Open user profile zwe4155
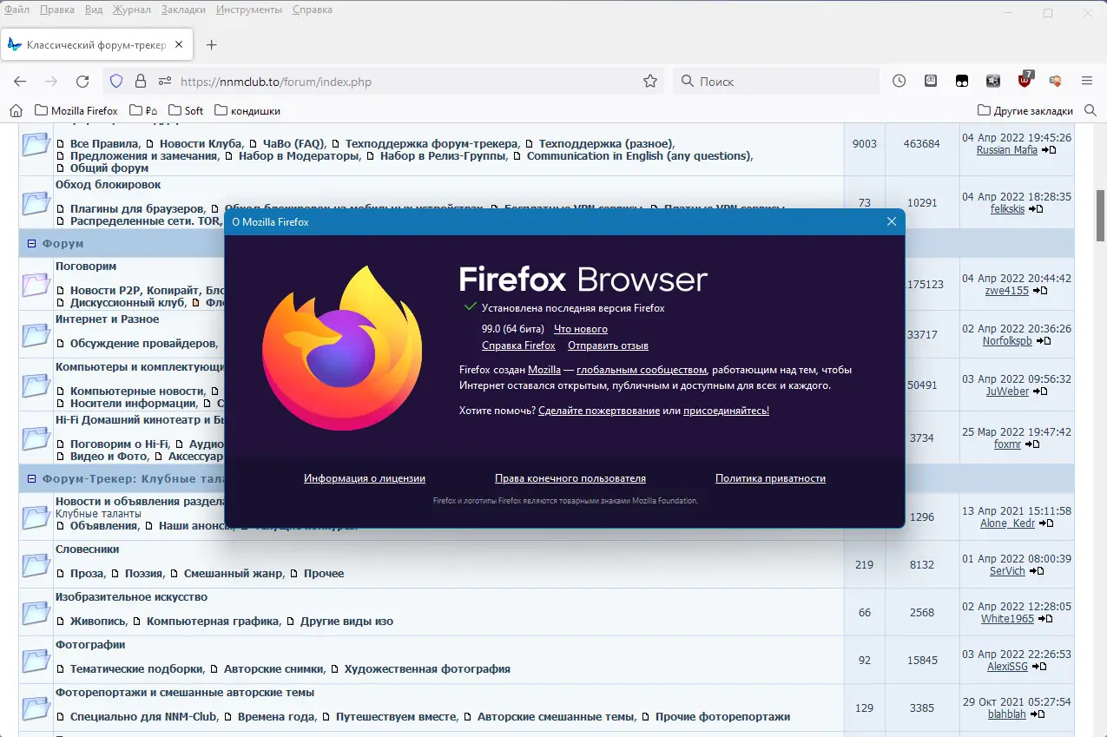Viewport: 1107px width, 737px height. click(x=1005, y=291)
